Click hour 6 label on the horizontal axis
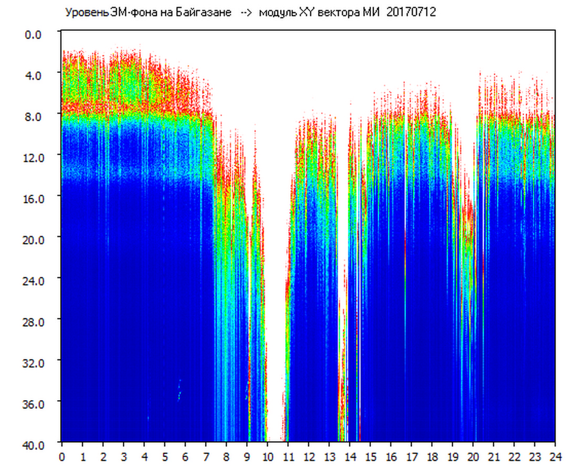 185,456
